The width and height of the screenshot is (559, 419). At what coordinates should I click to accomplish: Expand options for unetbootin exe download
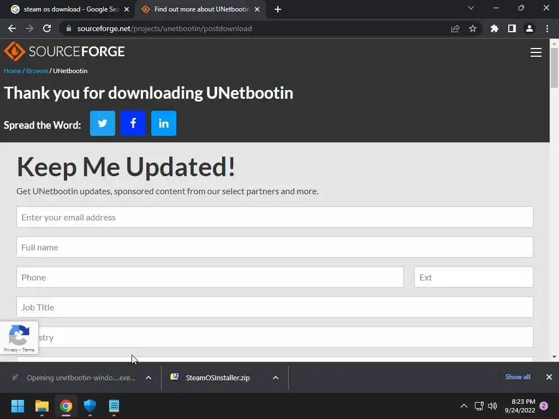coord(148,378)
